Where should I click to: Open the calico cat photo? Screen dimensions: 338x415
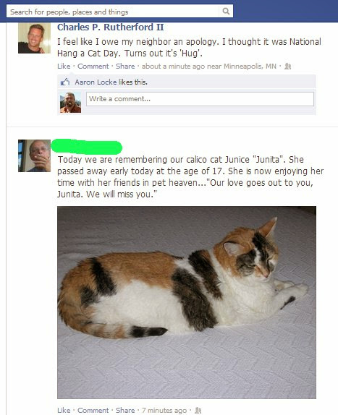click(187, 302)
